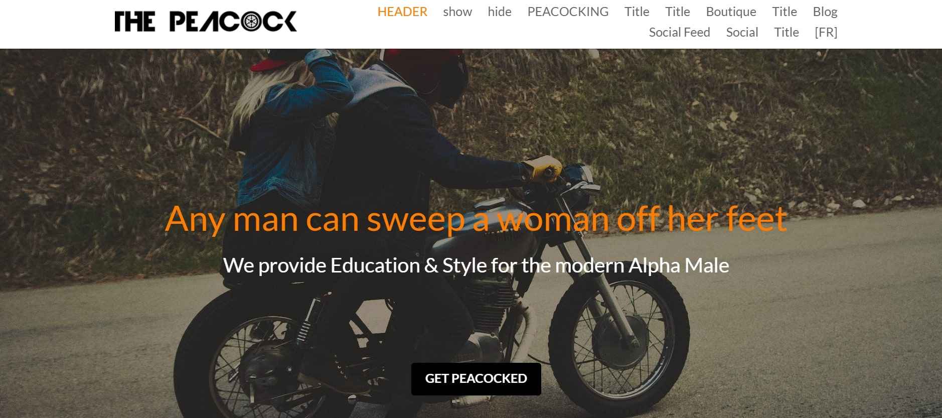Visit the Blog link
The width and height of the screenshot is (942, 418).
tap(825, 12)
